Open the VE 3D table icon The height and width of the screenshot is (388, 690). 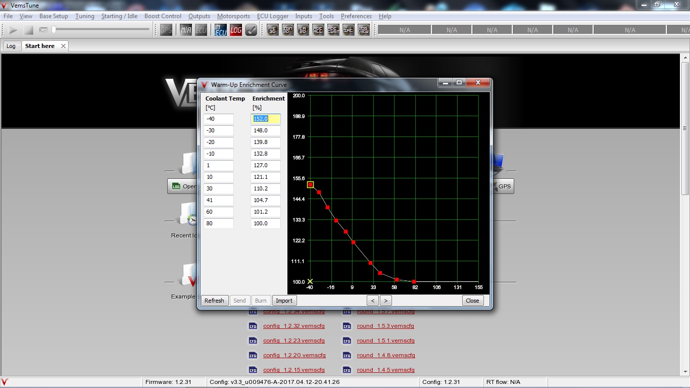tap(273, 30)
